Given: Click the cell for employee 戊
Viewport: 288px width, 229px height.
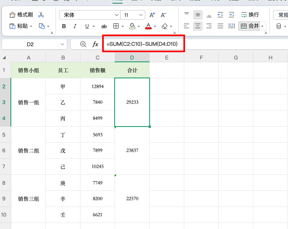Looking at the screenshot, I should pos(63,151).
